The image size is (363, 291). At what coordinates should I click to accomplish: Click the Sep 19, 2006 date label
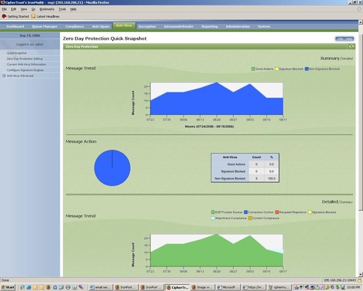click(30, 35)
